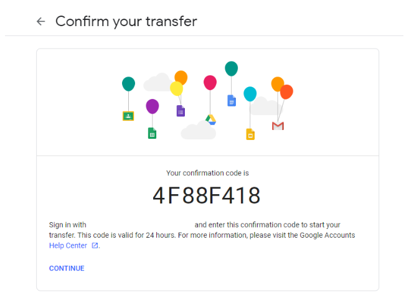Image resolution: width=414 pixels, height=308 pixels.
Task: Click the red-orange balloon above Gmail
Action: click(x=286, y=92)
